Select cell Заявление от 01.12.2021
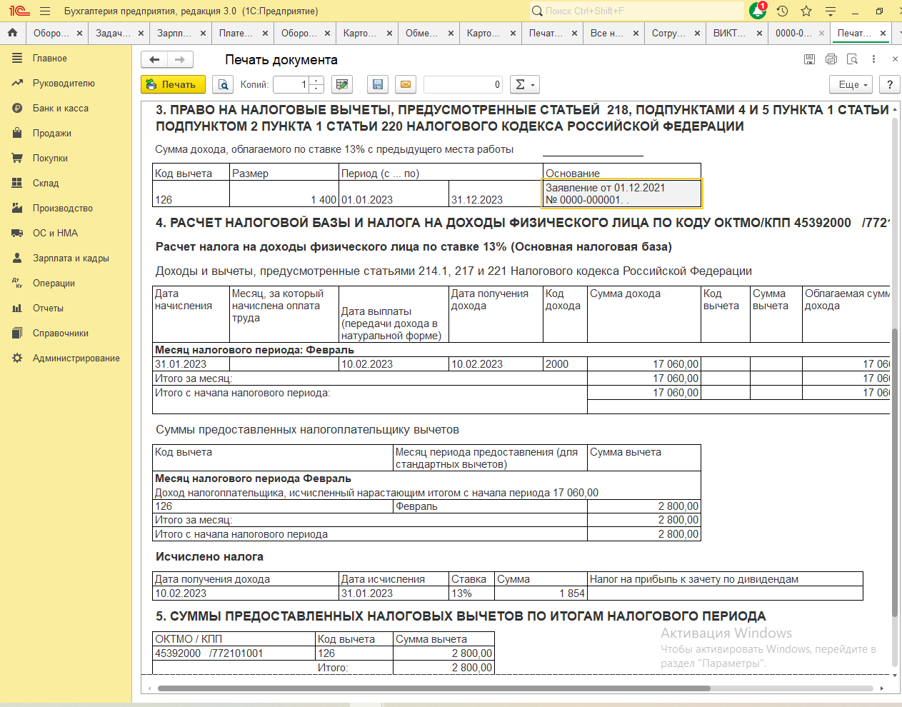The image size is (902, 707). pyautogui.click(x=622, y=194)
